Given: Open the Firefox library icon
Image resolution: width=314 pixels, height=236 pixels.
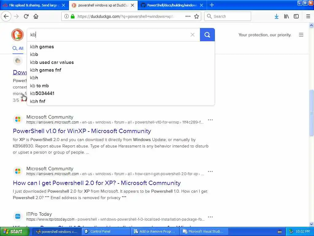Looking at the screenshot, I should (286, 17).
